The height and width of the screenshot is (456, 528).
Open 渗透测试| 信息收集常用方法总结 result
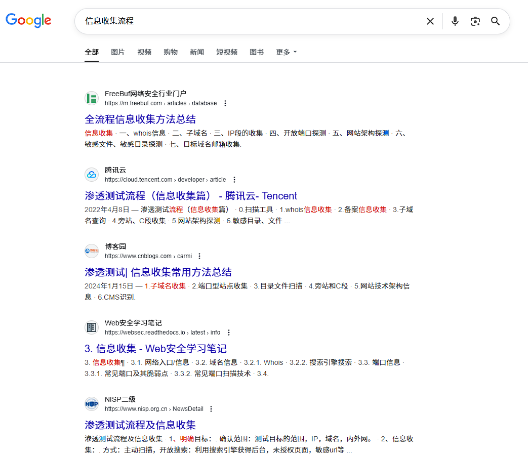click(158, 272)
